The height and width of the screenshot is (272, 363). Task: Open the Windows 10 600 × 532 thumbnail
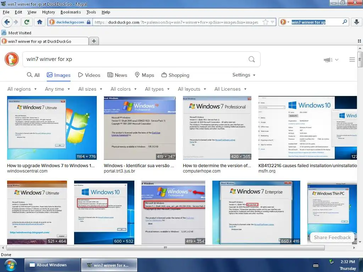(104, 212)
